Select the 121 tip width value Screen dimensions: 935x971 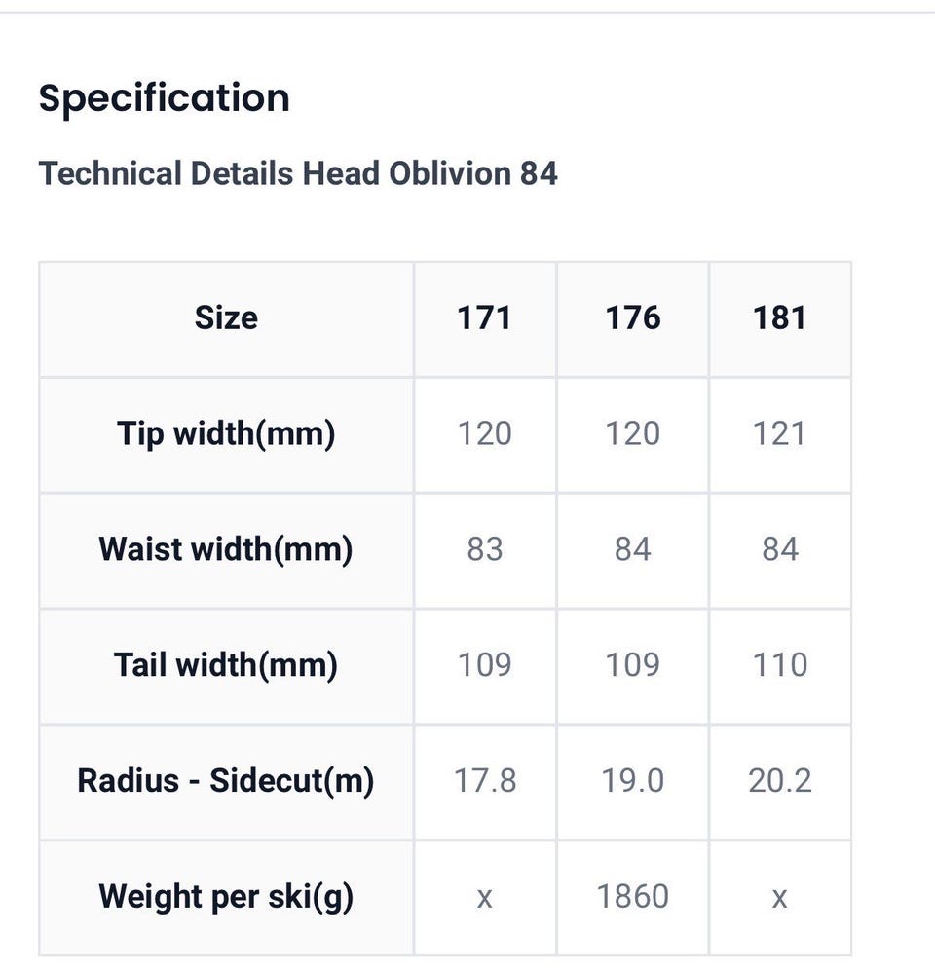779,433
